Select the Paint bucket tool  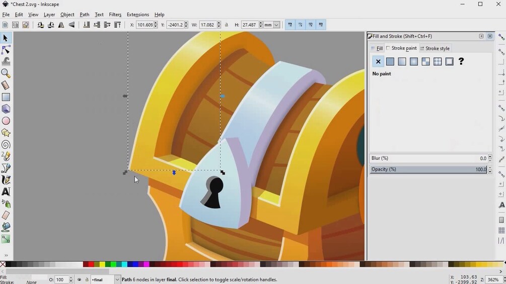[6, 227]
